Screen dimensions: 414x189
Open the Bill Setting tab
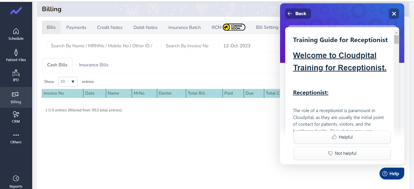267,27
